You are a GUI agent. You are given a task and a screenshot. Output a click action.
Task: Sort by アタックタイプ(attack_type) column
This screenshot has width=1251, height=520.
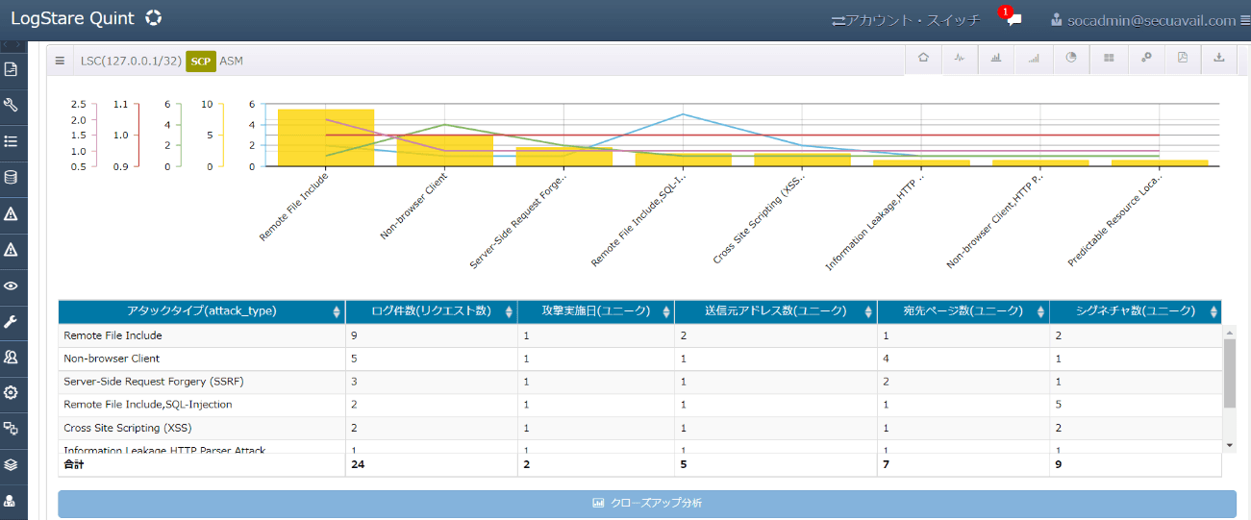[x=201, y=311]
